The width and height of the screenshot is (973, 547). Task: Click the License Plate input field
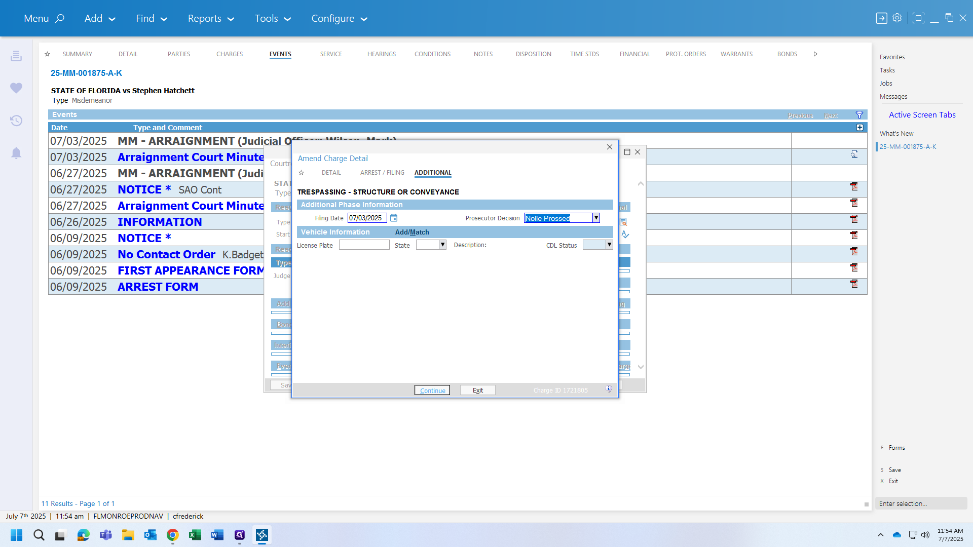tap(364, 245)
